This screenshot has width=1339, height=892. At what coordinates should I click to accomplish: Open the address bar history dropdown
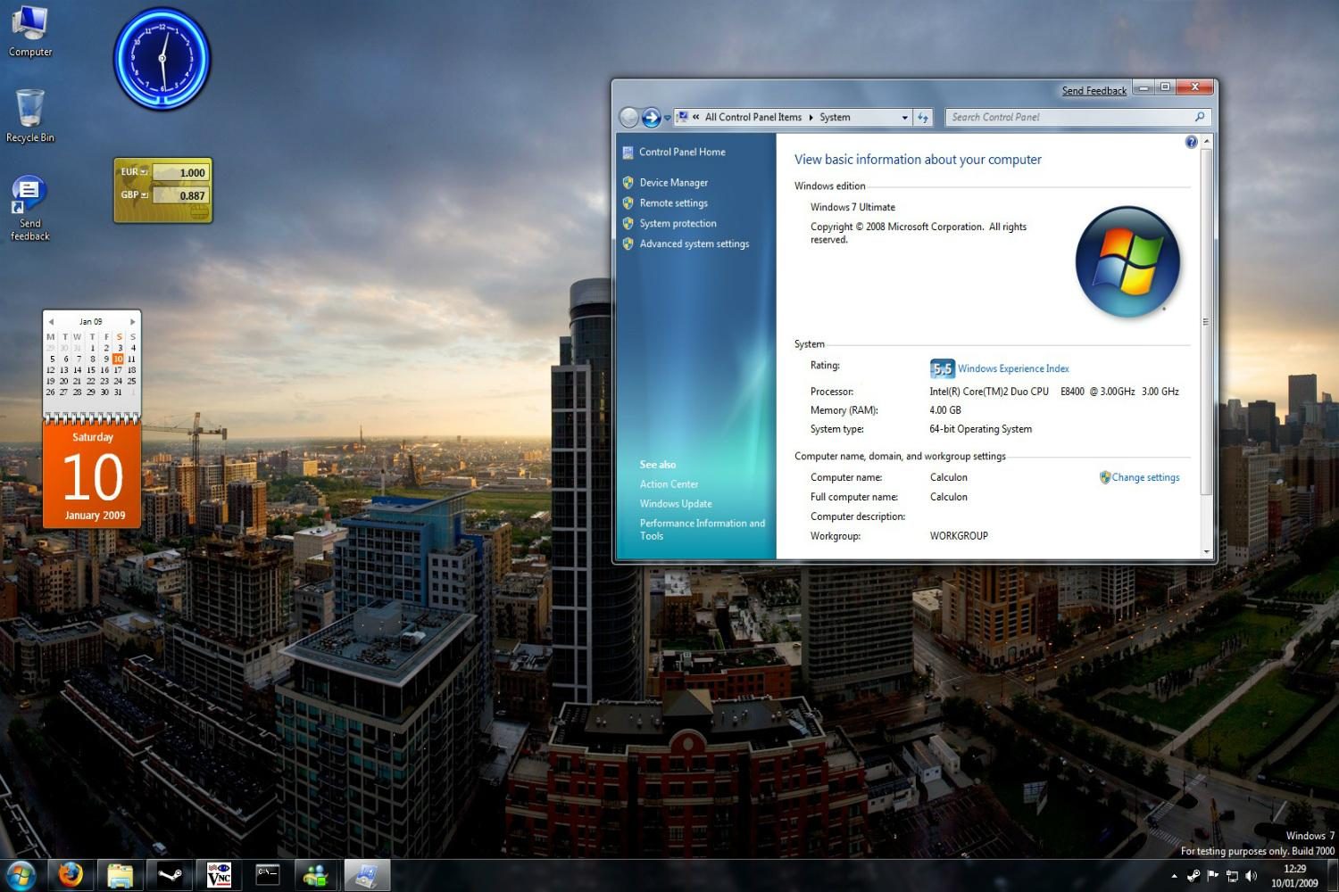904,117
